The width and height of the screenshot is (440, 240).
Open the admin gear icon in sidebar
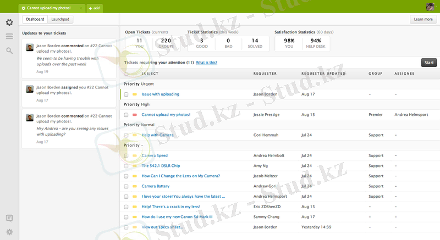(9, 232)
